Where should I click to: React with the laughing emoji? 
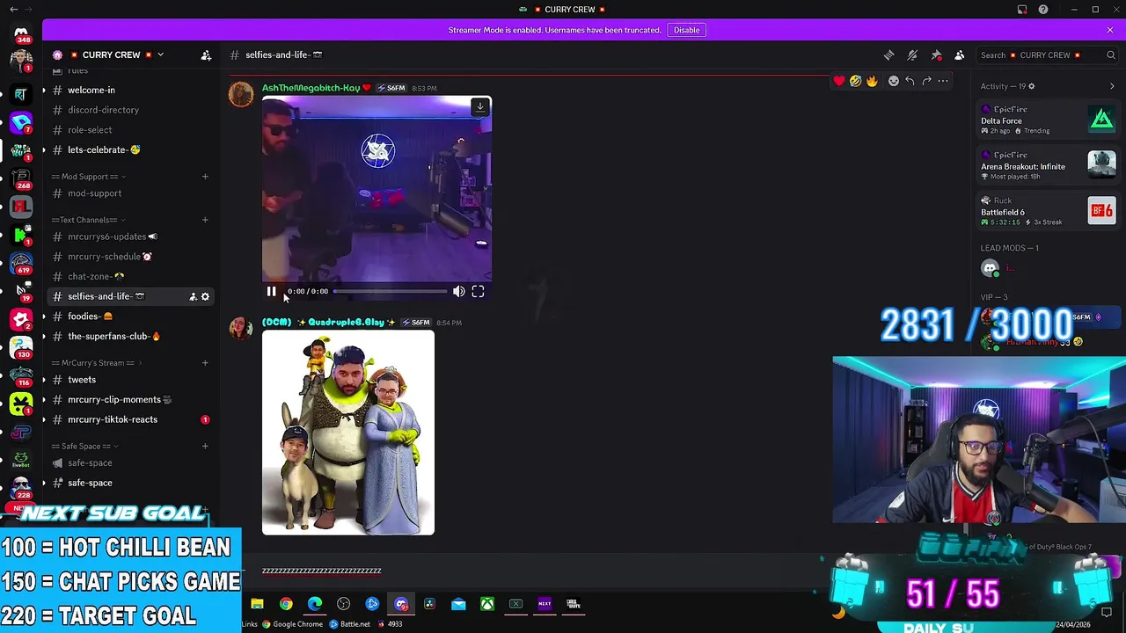click(x=855, y=81)
